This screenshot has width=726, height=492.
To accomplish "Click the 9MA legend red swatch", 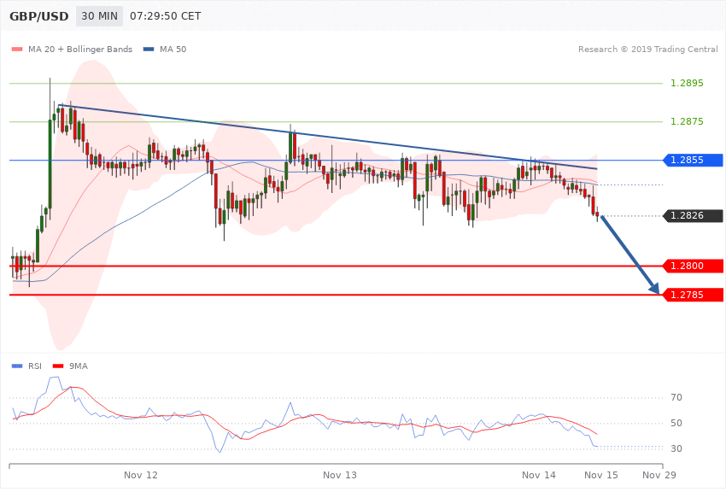I will click(58, 366).
